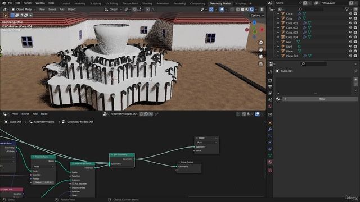The image size is (360, 202).
Task: Hide Cube.003 with its eye icon
Action: [350, 33]
